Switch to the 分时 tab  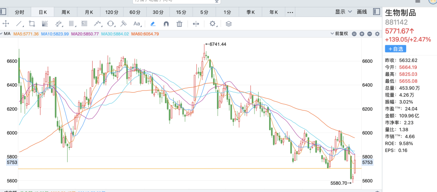[19, 12]
